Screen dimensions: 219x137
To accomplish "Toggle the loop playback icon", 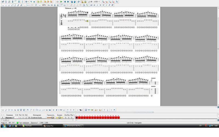I will click(79, 2).
